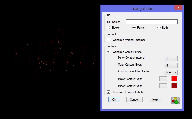The height and width of the screenshot is (119, 193).
Task: Select the Both radio button
Action: pos(159,28)
